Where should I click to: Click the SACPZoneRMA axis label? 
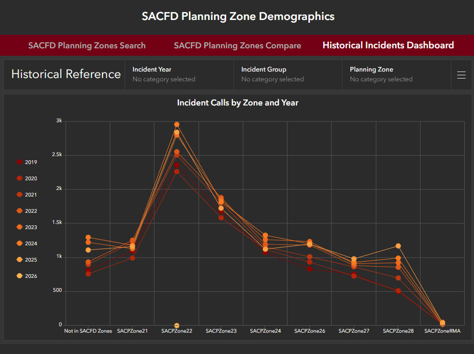click(x=442, y=331)
